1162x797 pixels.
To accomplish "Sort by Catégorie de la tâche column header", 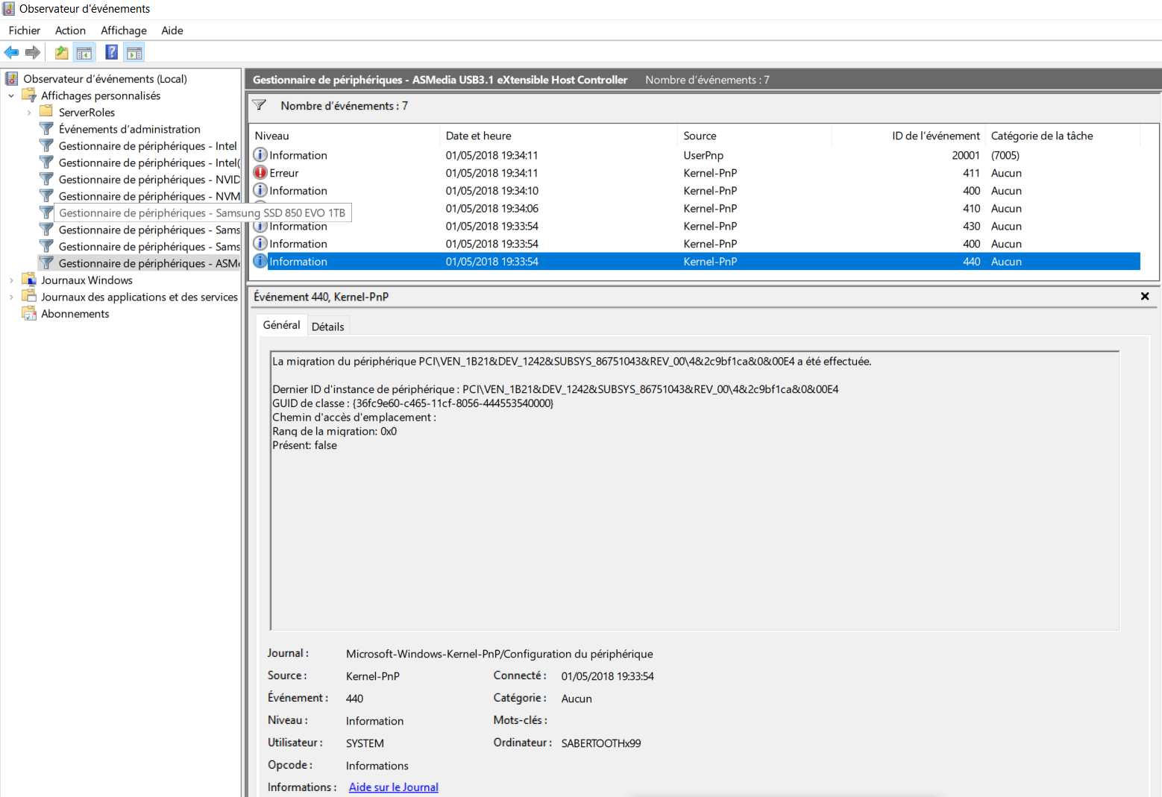I will tap(1063, 136).
